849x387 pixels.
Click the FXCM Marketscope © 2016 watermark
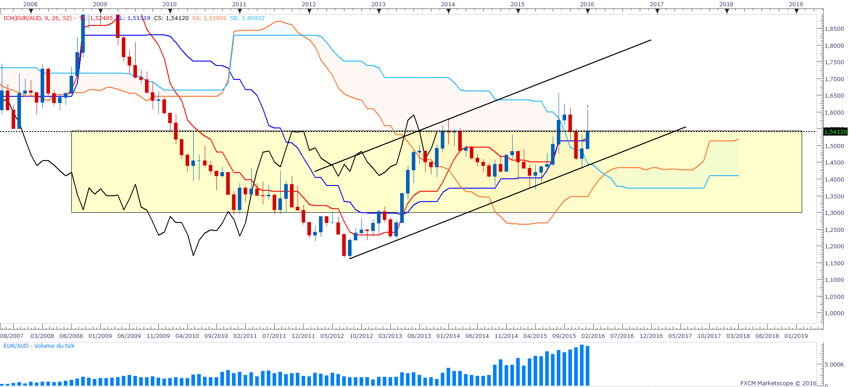tap(778, 383)
